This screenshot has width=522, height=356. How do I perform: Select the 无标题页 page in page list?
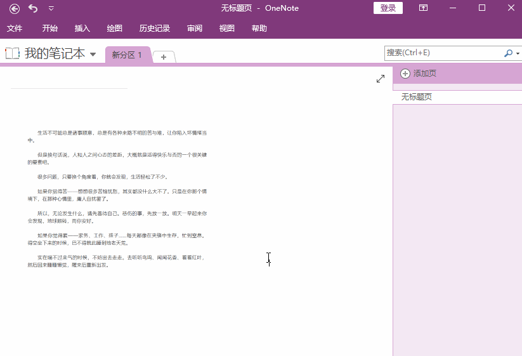pyautogui.click(x=457, y=97)
